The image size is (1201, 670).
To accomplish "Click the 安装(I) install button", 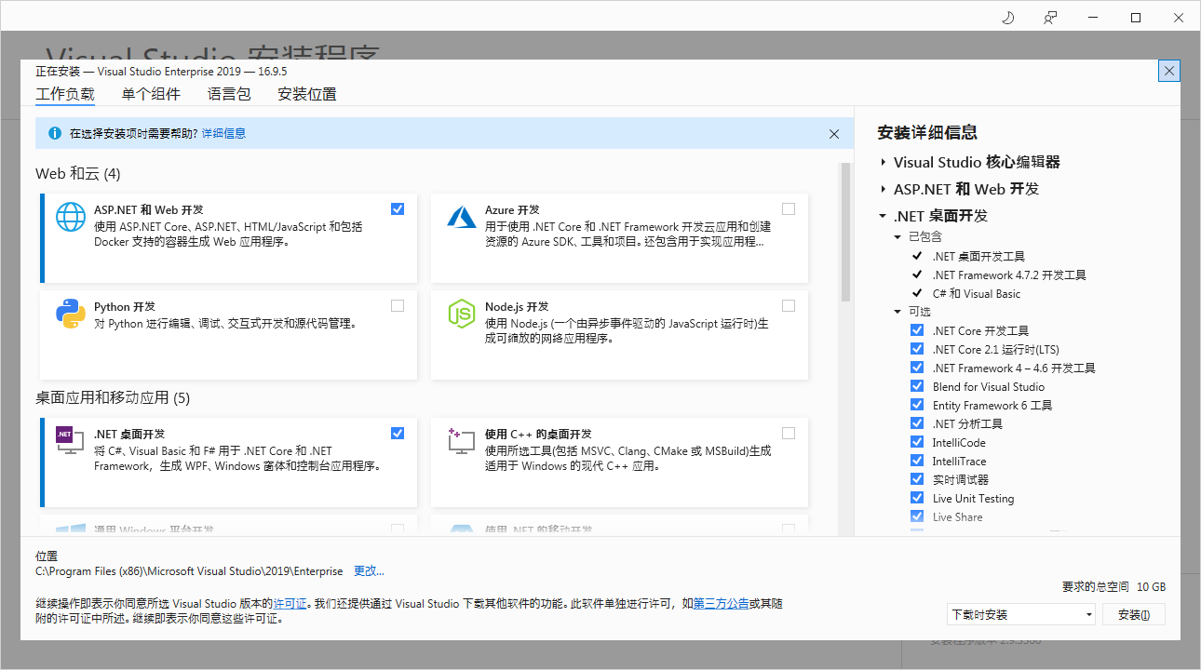I will pos(1134,614).
